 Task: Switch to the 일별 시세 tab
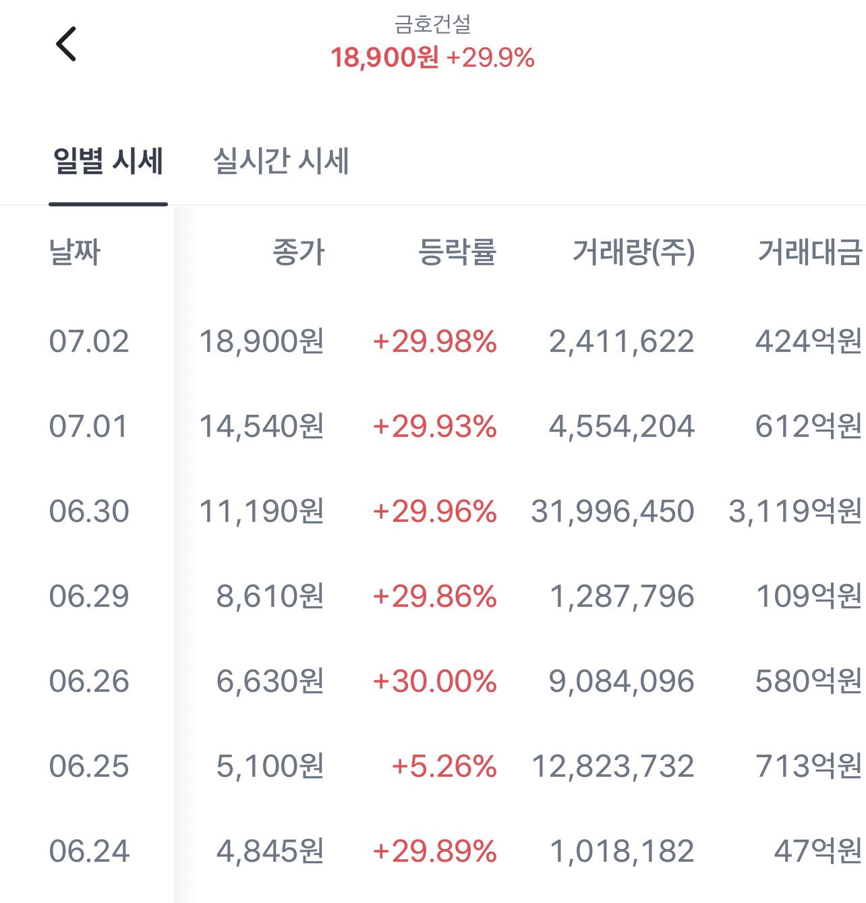[108, 161]
